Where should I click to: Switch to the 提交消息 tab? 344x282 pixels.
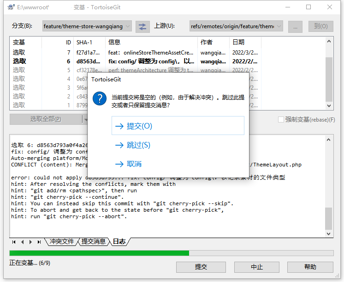[94, 241]
